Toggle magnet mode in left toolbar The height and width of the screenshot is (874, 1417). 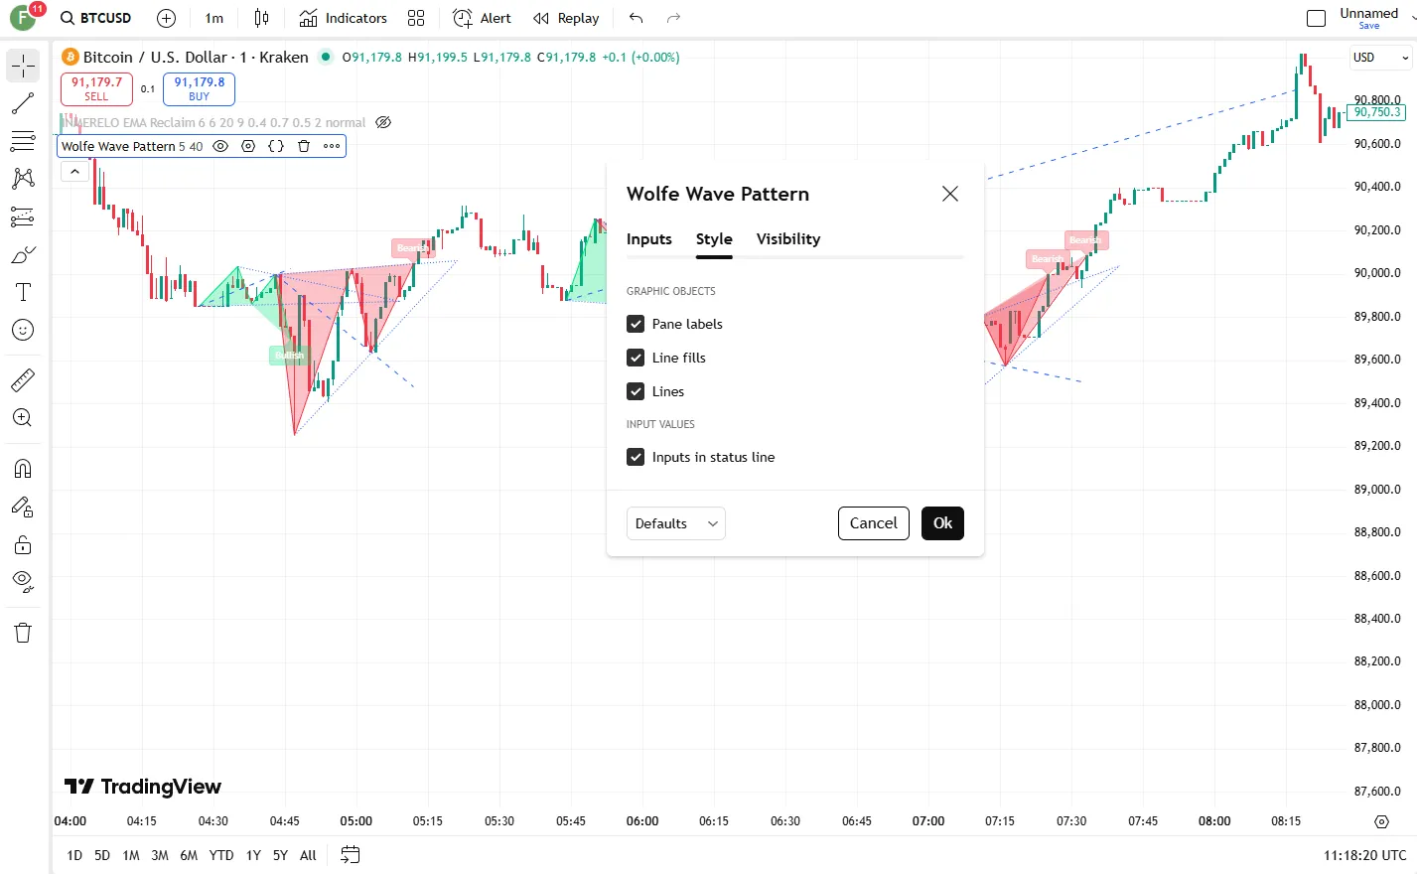[23, 469]
